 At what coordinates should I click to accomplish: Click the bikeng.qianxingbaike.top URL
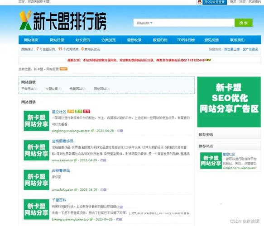pos(70,220)
